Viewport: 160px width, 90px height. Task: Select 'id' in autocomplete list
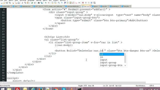(x=112, y=54)
